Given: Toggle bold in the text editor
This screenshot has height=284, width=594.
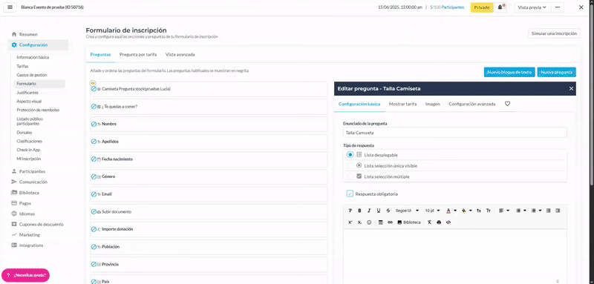Looking at the screenshot, I should 359,211.
